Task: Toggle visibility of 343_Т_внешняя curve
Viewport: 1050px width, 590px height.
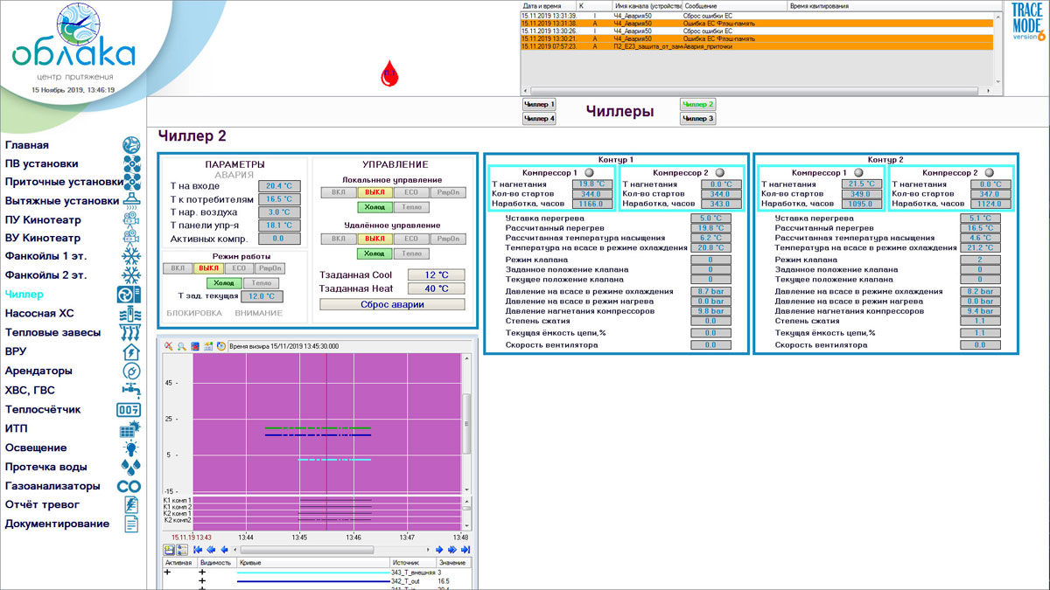Action: 202,572
